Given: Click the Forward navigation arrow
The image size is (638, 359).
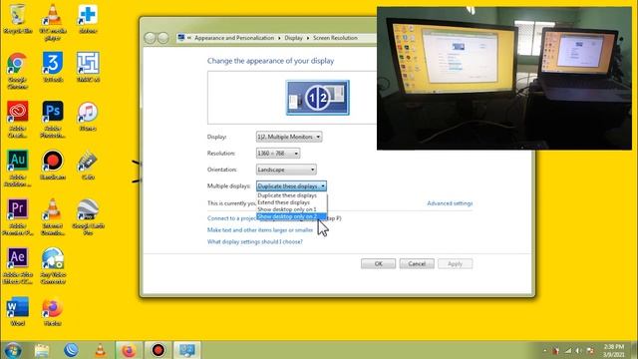Looking at the screenshot, I should [163, 38].
